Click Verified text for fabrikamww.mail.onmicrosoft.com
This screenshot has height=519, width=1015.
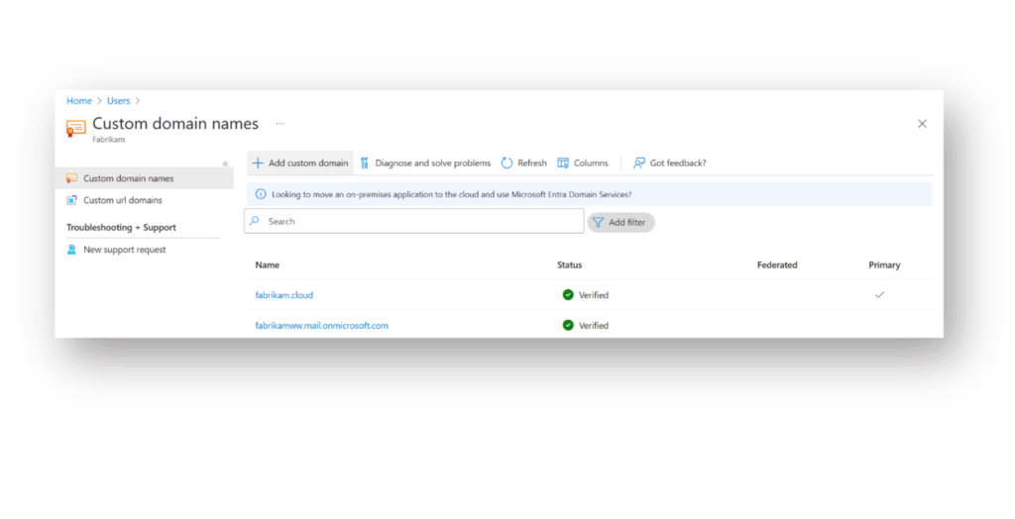pyautogui.click(x=594, y=326)
